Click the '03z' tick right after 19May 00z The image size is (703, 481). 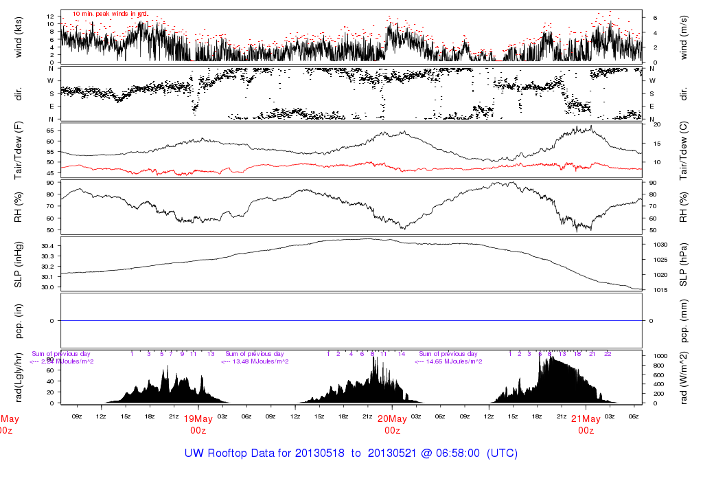pyautogui.click(x=222, y=416)
